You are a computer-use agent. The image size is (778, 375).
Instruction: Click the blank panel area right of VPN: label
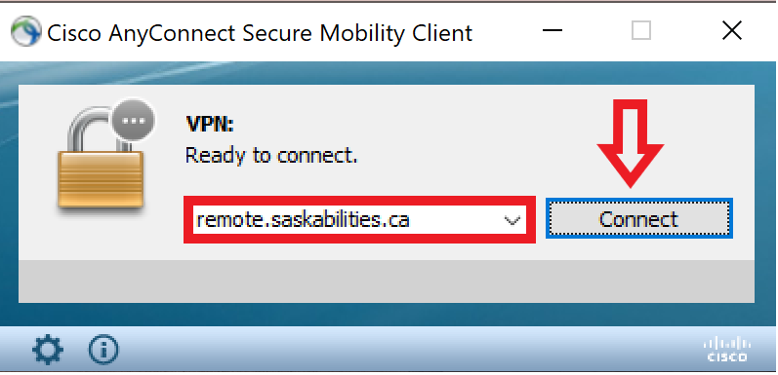pos(407,124)
